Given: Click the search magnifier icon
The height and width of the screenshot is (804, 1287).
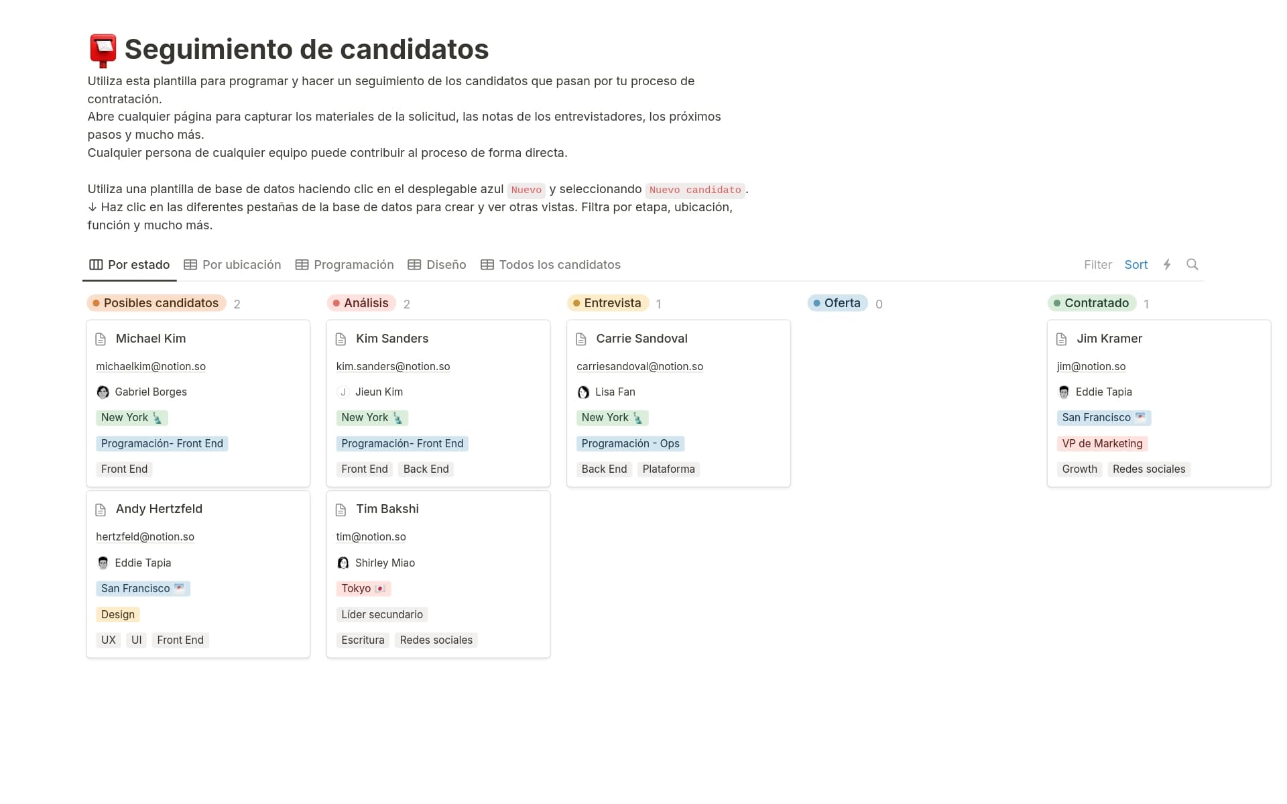Looking at the screenshot, I should [x=1192, y=264].
